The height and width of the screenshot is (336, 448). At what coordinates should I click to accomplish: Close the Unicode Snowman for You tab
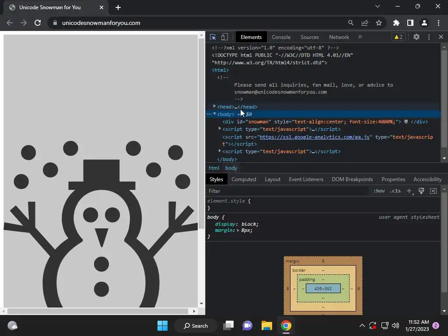pos(101,7)
